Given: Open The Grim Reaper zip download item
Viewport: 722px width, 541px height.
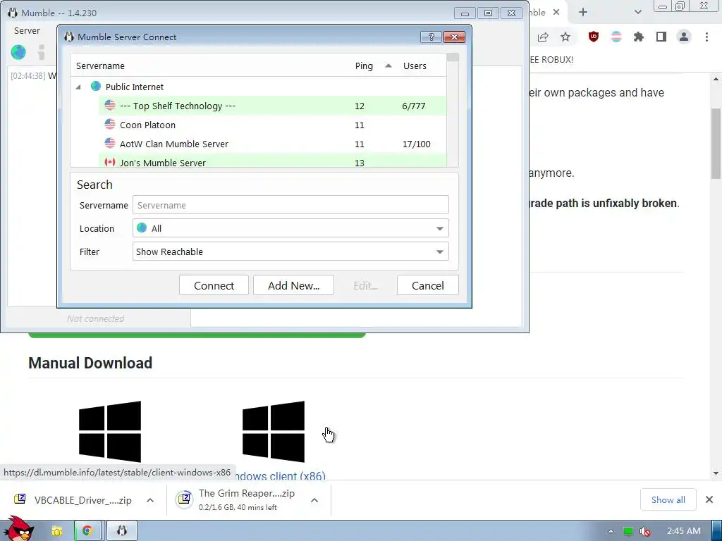Looking at the screenshot, I should 238,500.
